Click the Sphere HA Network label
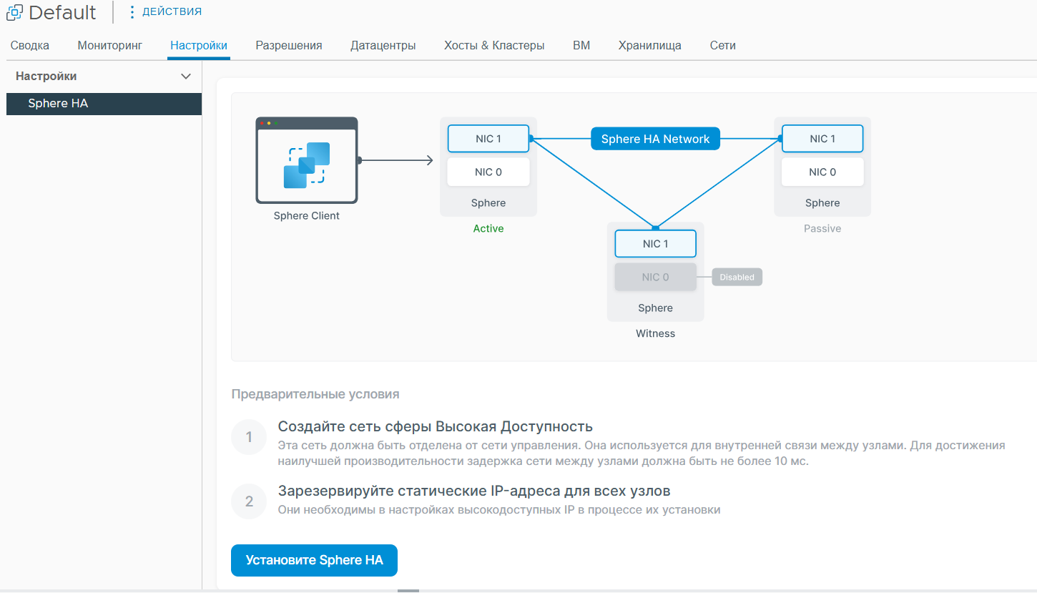This screenshot has width=1037, height=593. coord(655,139)
